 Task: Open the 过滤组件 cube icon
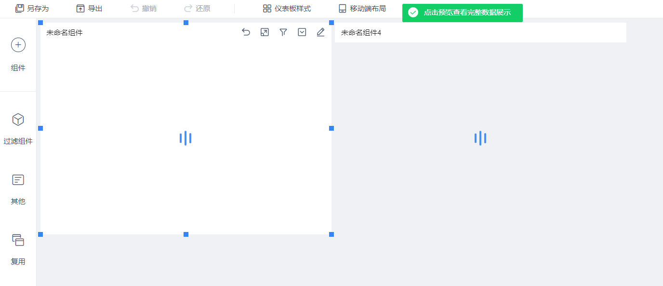(18, 120)
